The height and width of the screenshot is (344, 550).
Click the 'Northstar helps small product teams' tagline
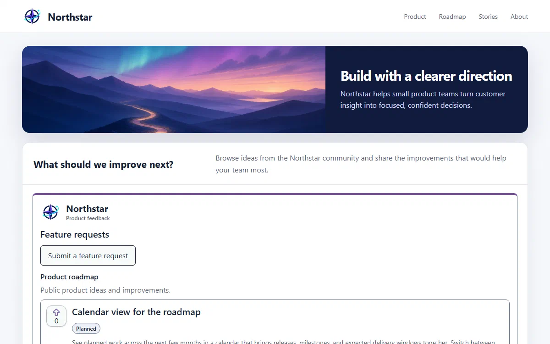point(423,100)
